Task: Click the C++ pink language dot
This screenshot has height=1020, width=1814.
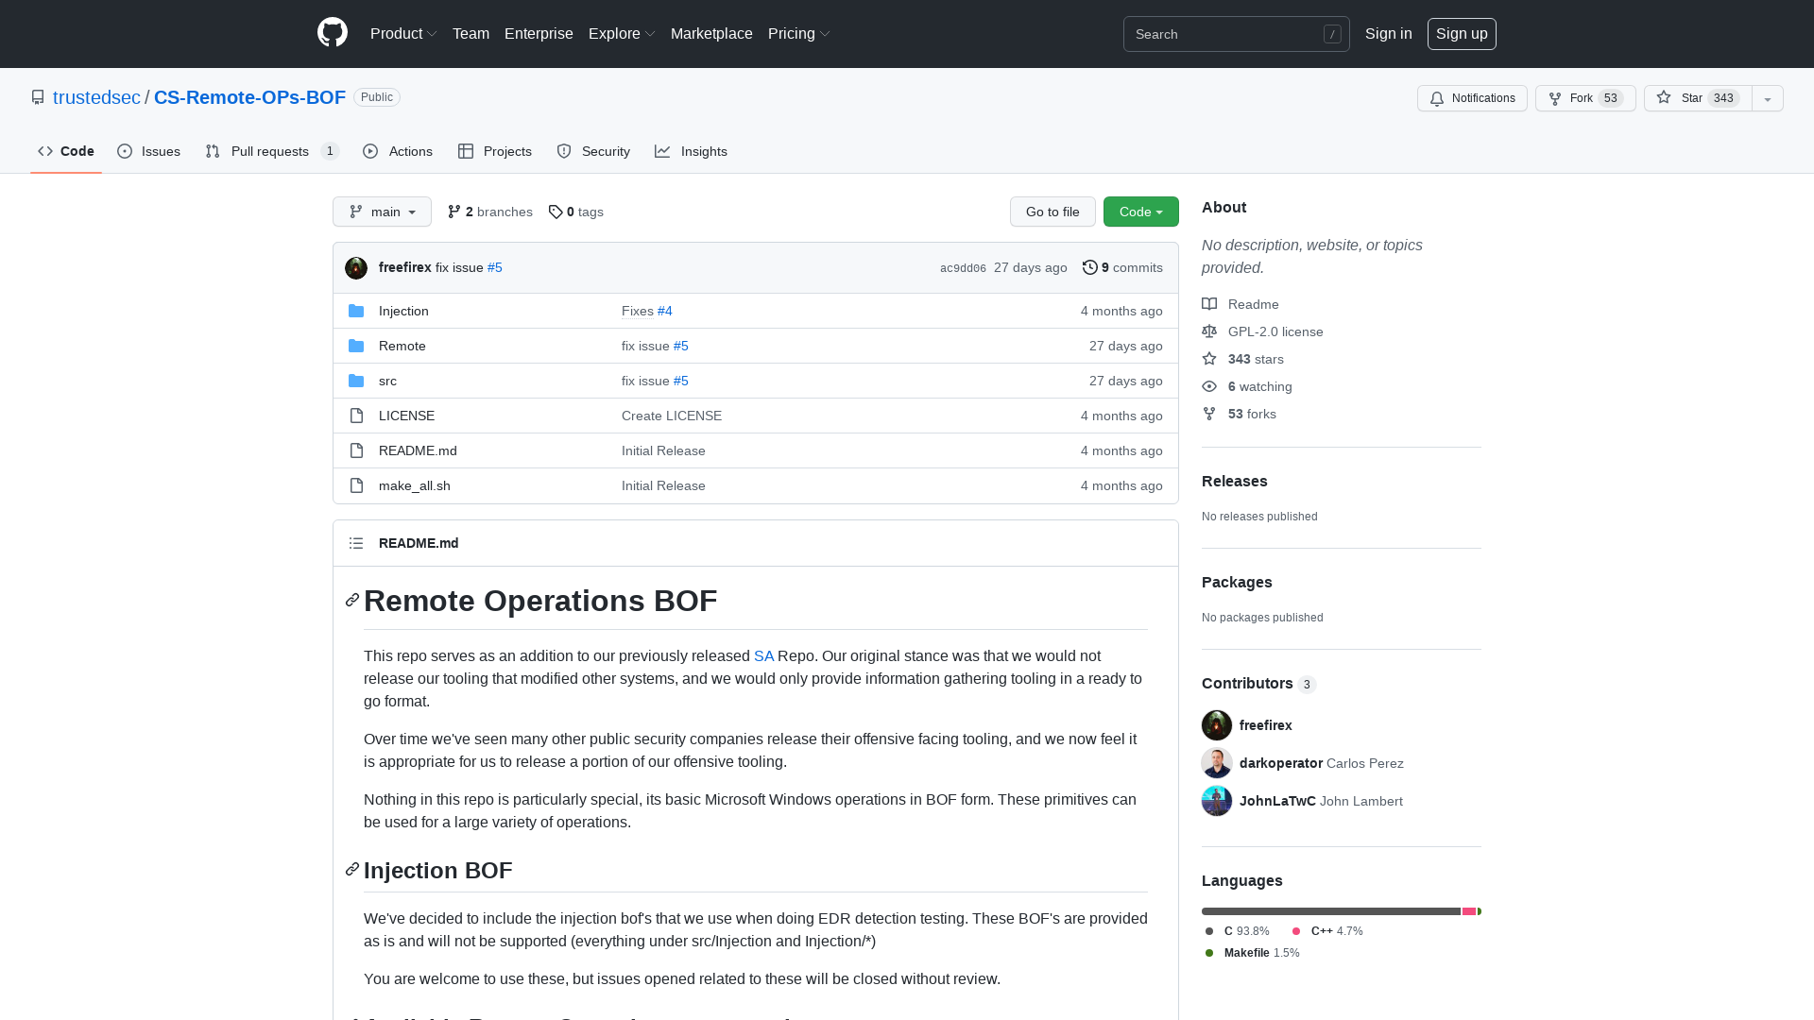Action: click(1296, 931)
